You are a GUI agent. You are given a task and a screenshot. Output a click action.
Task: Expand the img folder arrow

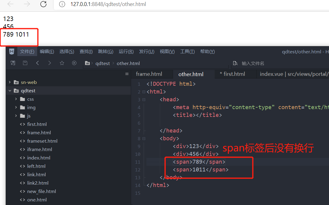[16, 107]
